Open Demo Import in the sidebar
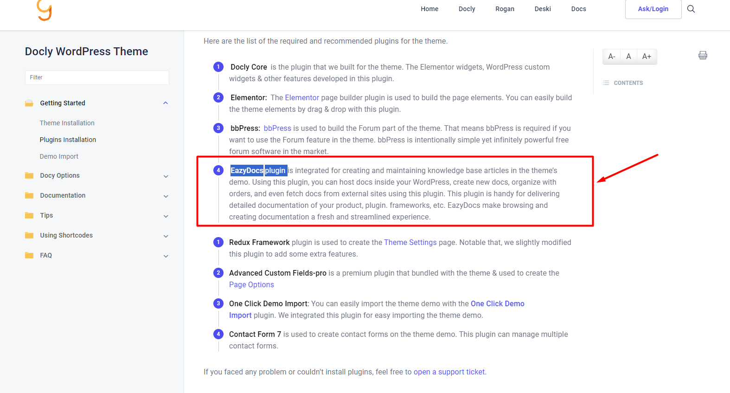This screenshot has height=393, width=730. (59, 156)
